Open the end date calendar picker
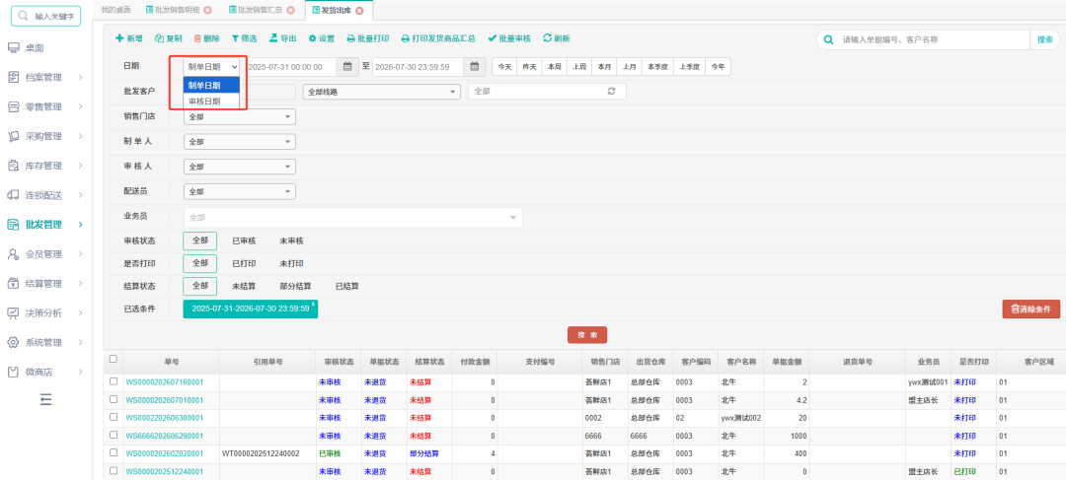1066x480 pixels. (x=475, y=67)
